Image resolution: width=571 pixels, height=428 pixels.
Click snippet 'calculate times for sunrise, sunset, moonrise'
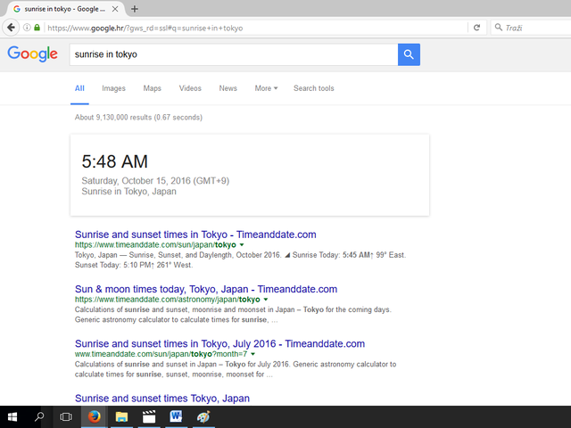tap(149, 374)
